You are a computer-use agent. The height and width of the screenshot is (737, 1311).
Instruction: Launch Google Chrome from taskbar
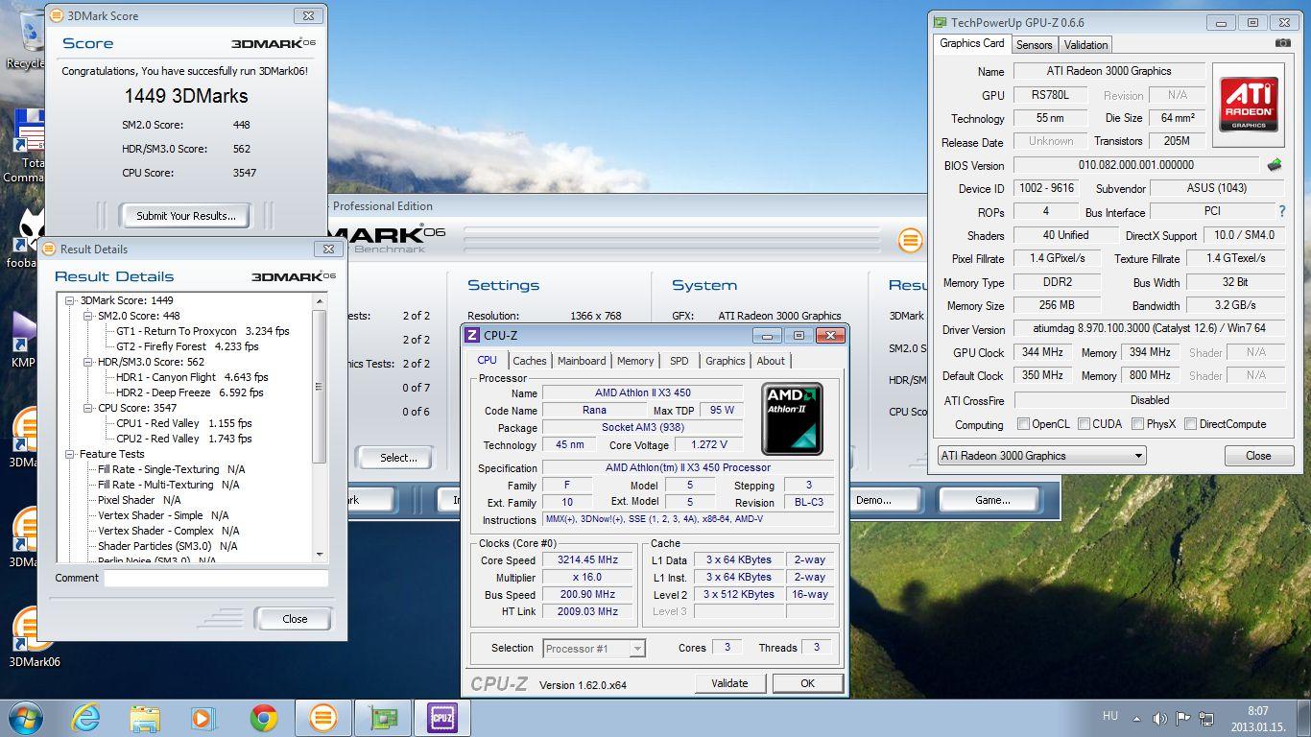(264, 717)
